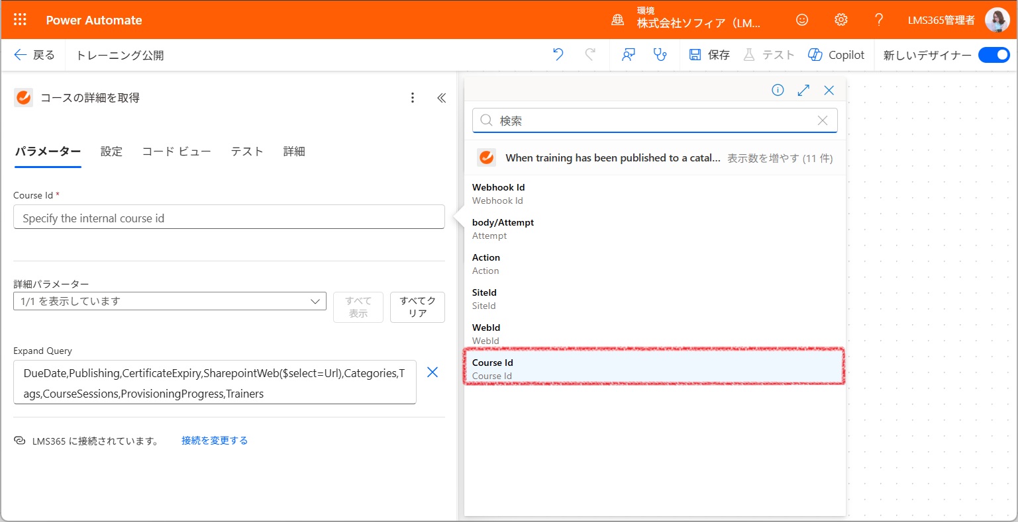Collapse the action panel with double chevron
1018x522 pixels.
(442, 98)
